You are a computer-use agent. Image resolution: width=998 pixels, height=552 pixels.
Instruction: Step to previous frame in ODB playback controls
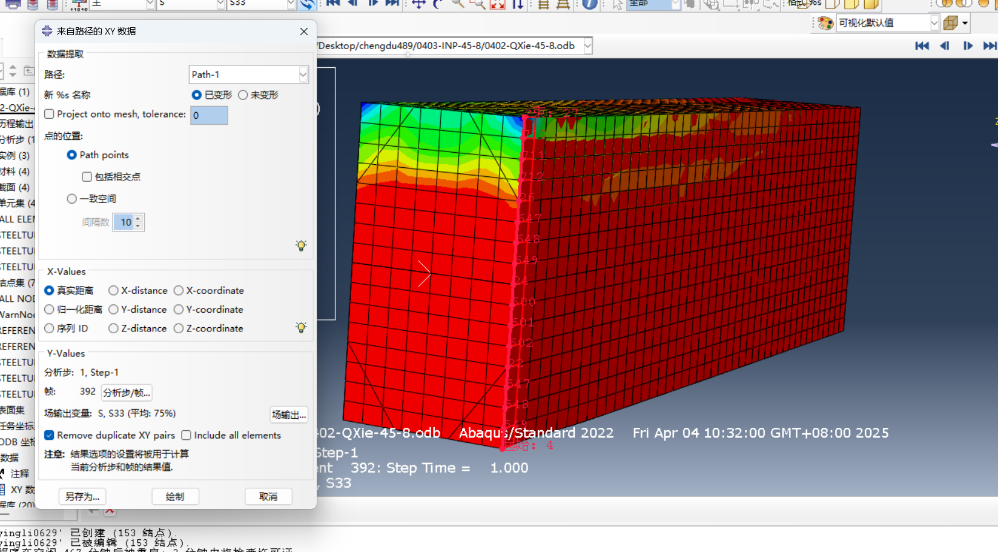tap(945, 46)
